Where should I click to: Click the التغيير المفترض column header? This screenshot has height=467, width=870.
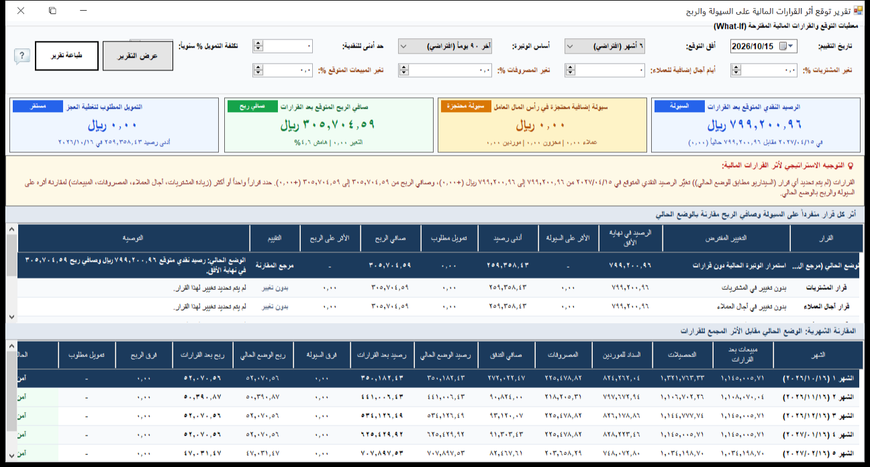click(726, 238)
